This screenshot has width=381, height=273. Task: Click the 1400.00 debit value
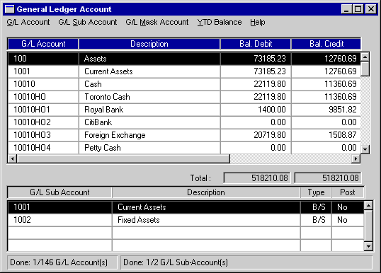coord(256,110)
